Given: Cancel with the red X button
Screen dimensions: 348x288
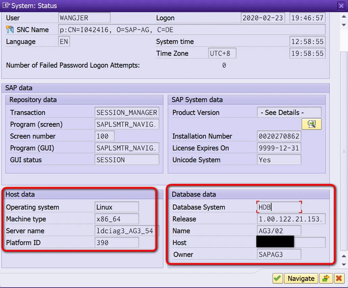Looking at the screenshot, I should tap(339, 278).
